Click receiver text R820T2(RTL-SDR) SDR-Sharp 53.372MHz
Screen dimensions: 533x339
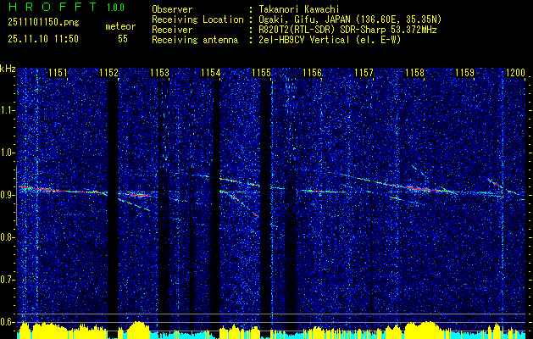[347, 30]
